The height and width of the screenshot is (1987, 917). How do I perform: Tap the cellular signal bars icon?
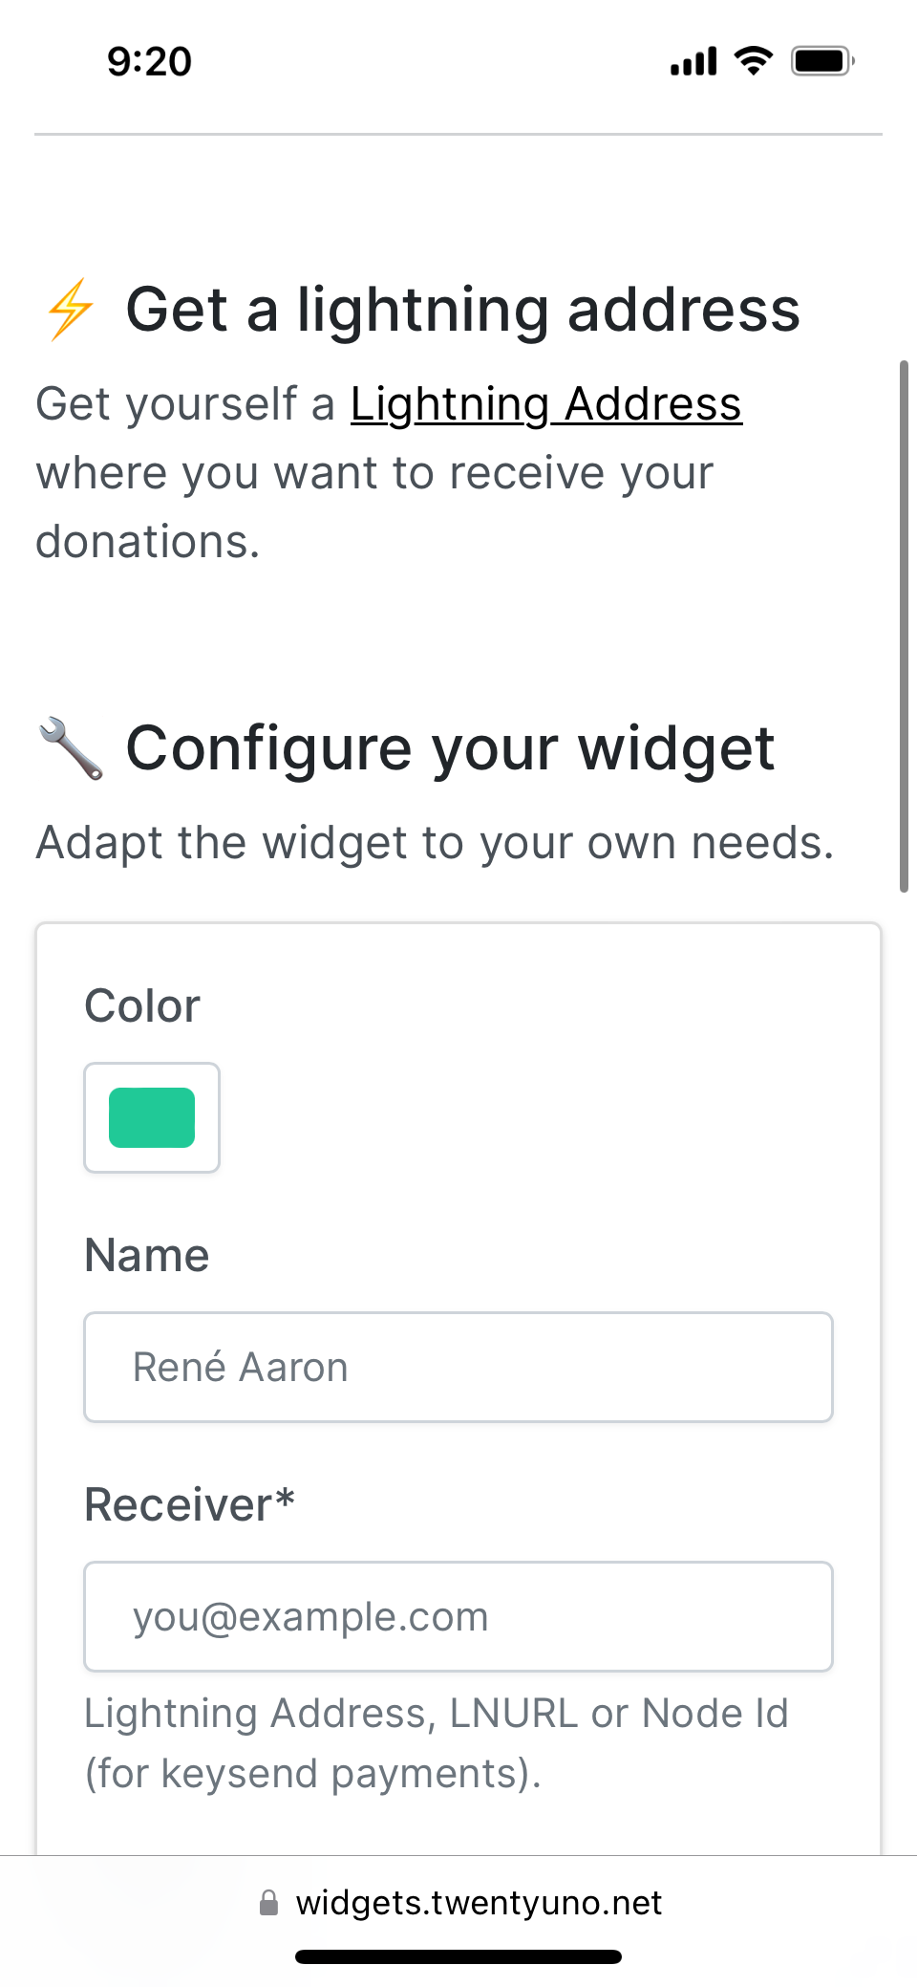click(x=693, y=62)
